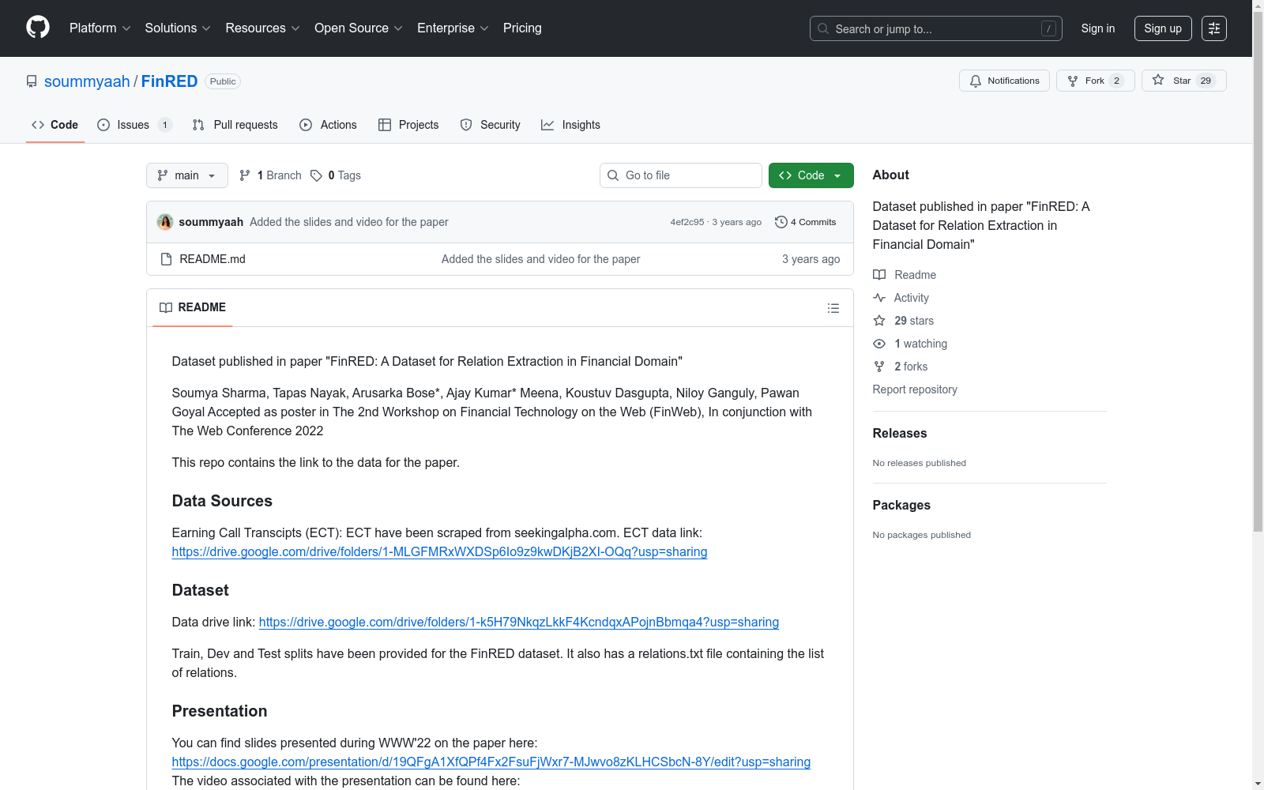View the 1 Branch link
This screenshot has width=1264, height=790.
[x=270, y=175]
